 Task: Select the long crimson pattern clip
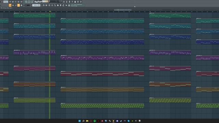[102, 73]
